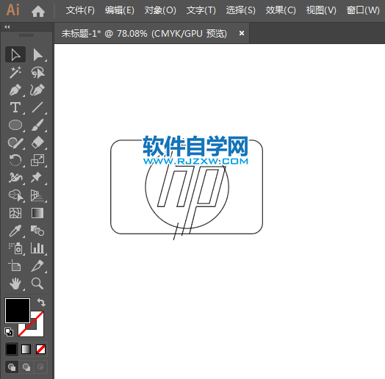Reset to default fill and stroke
Screen dimensions: 385x379
(9, 332)
